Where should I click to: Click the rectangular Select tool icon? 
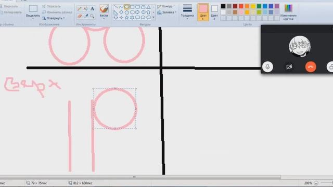click(x=33, y=9)
